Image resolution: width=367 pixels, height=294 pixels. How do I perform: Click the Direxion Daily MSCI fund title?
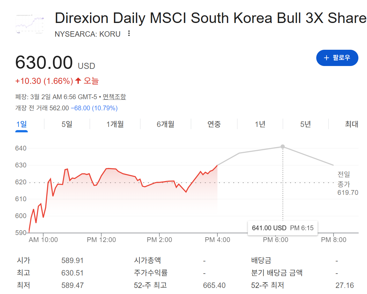coord(211,18)
